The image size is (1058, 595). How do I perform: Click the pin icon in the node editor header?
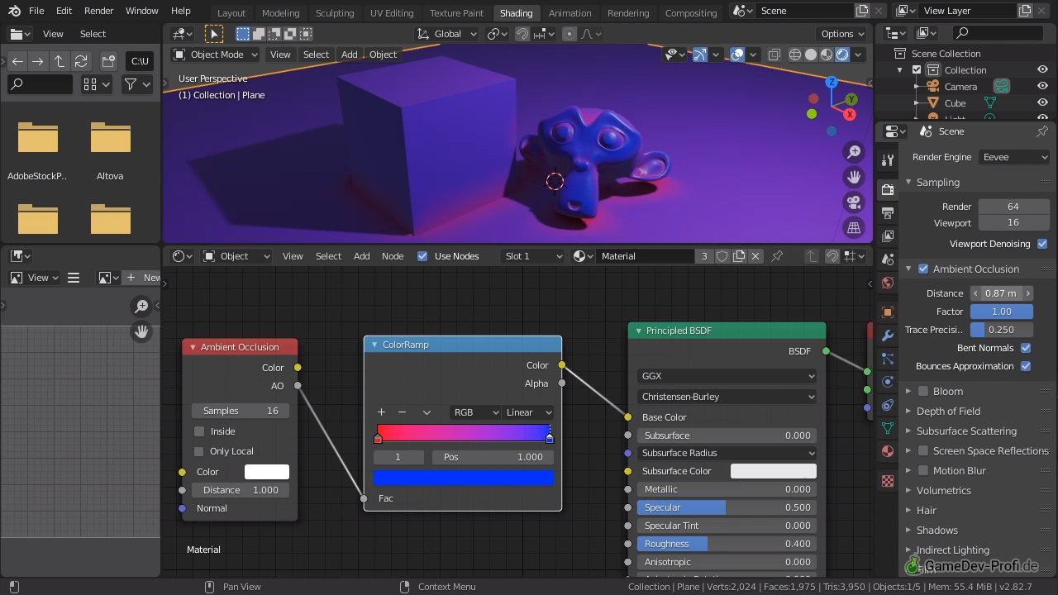777,256
